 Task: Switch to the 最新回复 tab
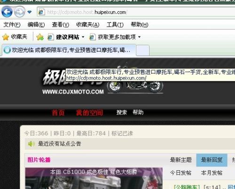coord(211,160)
